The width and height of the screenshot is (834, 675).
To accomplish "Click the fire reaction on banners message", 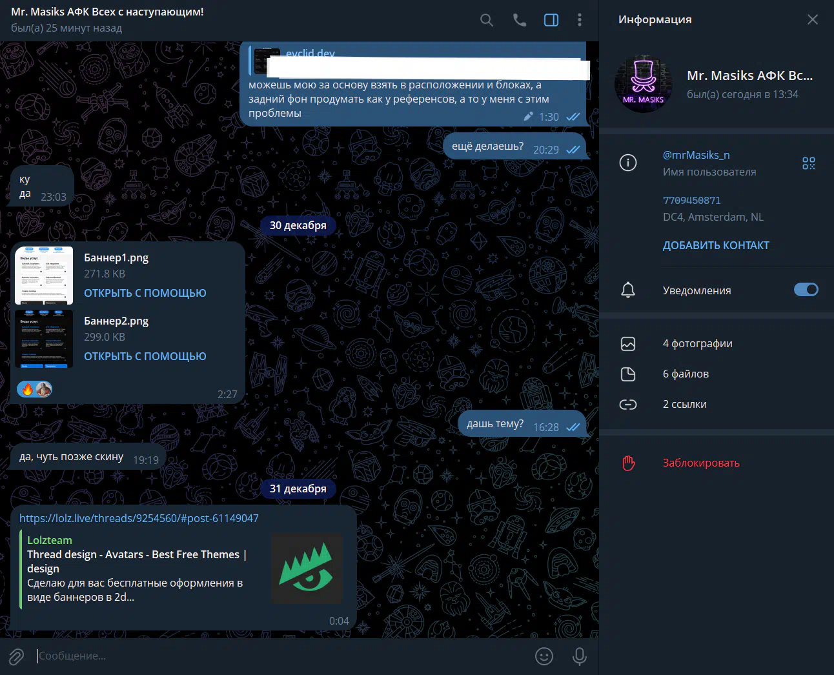I will coord(27,389).
